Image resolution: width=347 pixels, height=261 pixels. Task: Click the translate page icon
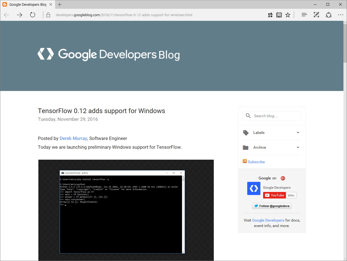[270, 15]
